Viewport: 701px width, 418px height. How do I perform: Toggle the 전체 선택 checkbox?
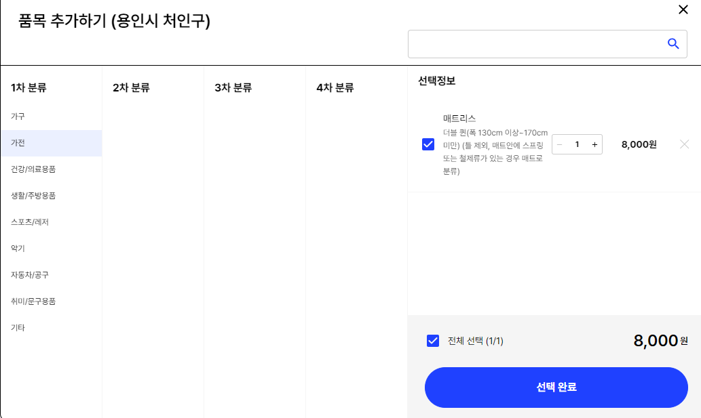(433, 341)
